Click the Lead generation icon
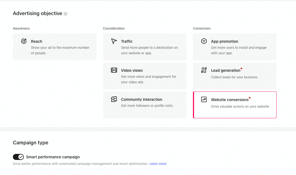The image size is (296, 175). (204, 70)
